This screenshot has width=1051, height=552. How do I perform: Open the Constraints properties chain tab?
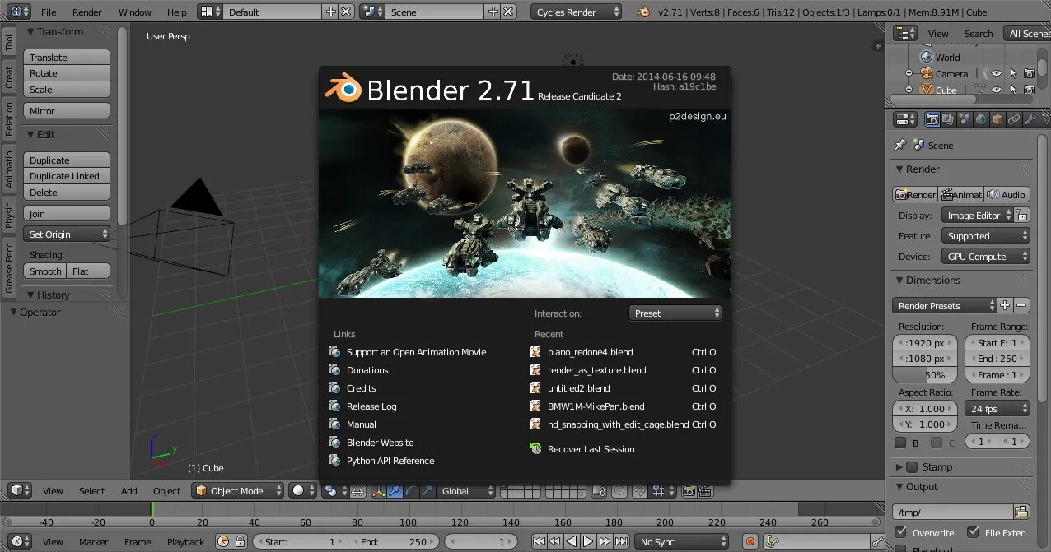click(1014, 119)
